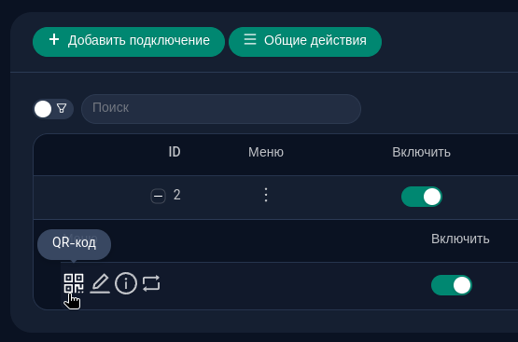The image size is (518, 342).
Task: Click the Меню column header
Action: tap(266, 153)
